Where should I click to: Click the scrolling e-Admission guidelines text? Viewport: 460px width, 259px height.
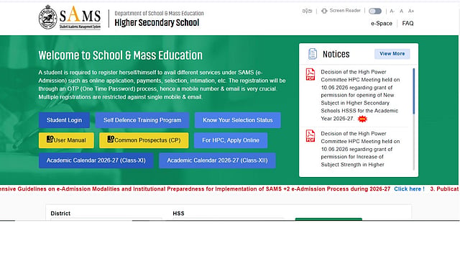pos(195,188)
